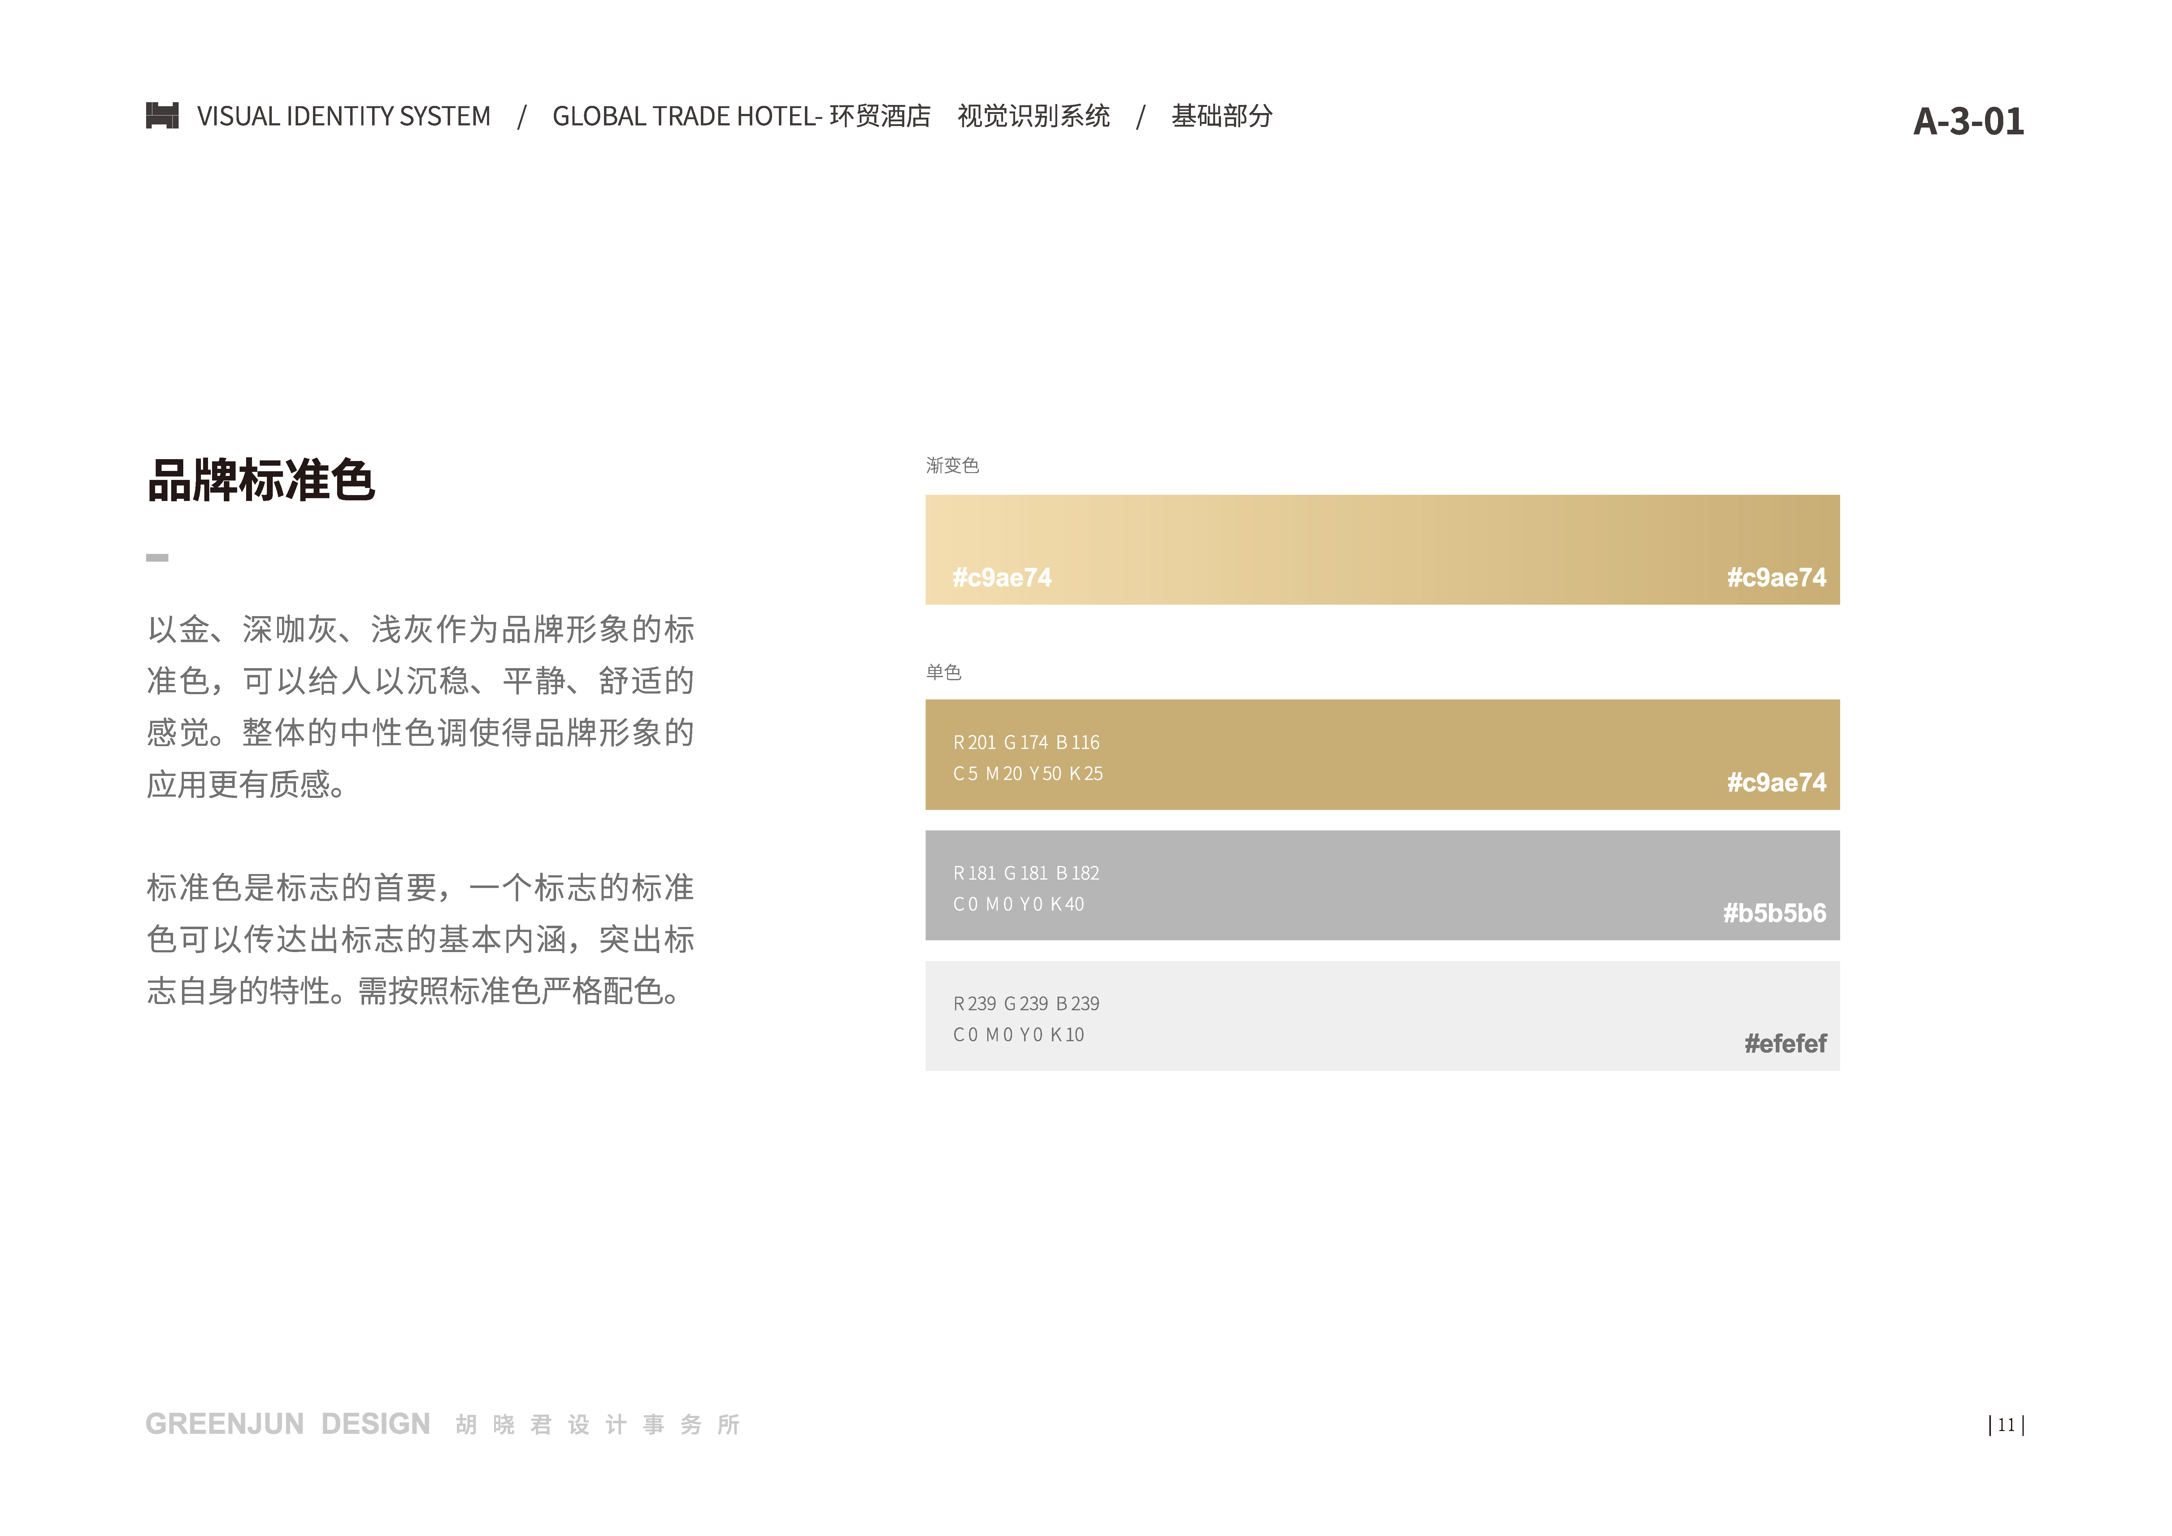The image size is (2172, 1536).
Task: Click the page code 'A-3-01'
Action: 1969,121
